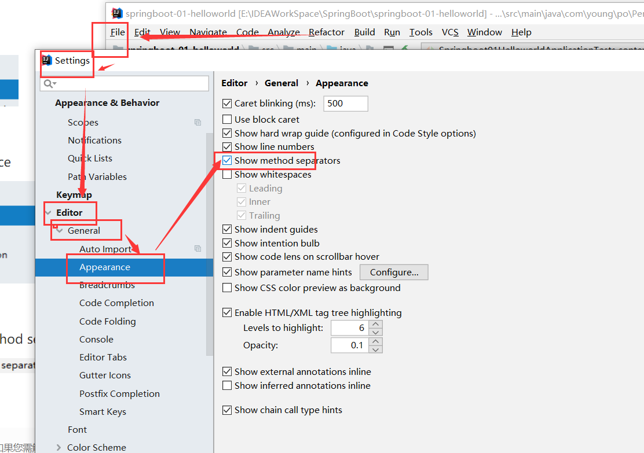Click Configure... button for parameter hints

[x=394, y=272]
